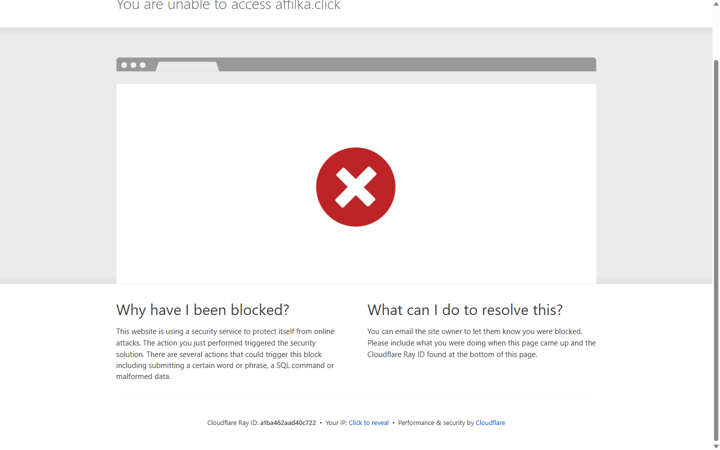
Task: Open the Cloudflare link in footer
Action: tap(490, 423)
